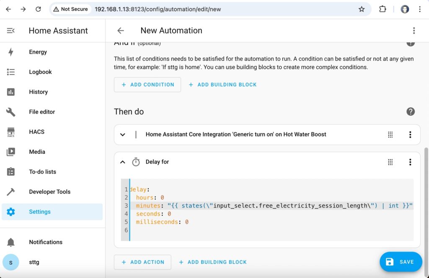Click the hours: 0 line in YAML
Viewport: 429px width, 278px height.
tap(150, 197)
